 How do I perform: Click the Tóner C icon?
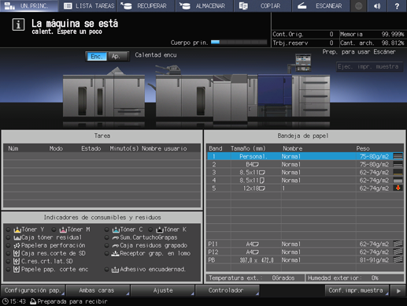tap(116, 229)
